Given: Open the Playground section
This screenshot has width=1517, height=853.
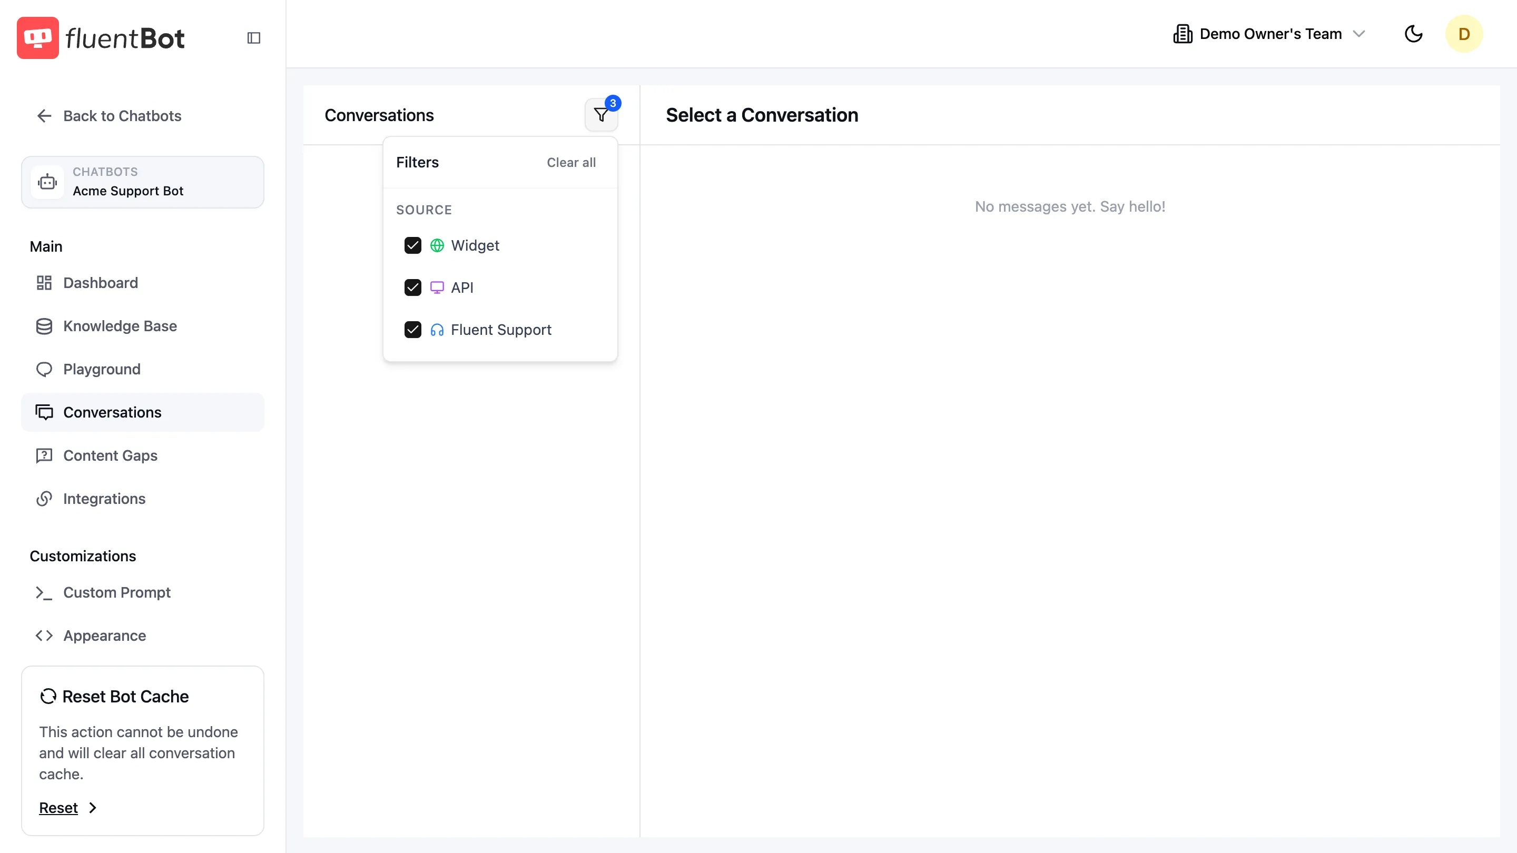Looking at the screenshot, I should 143,369.
